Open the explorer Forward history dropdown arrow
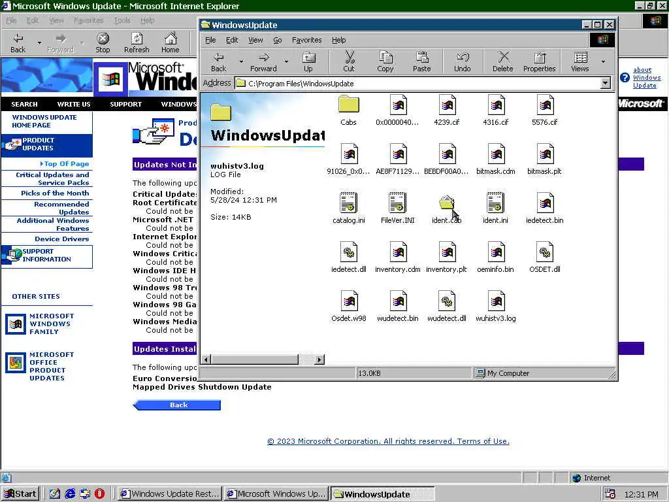 click(286, 61)
